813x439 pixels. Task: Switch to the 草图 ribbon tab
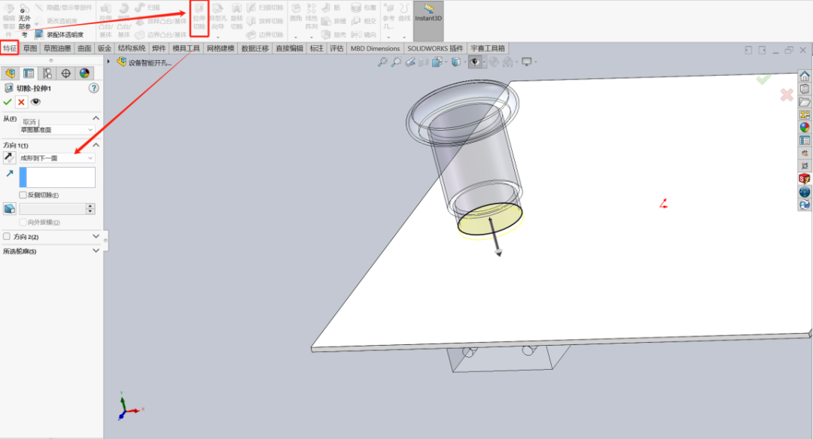click(30, 47)
